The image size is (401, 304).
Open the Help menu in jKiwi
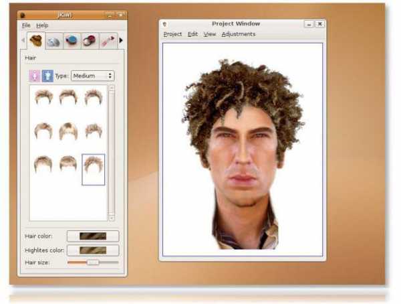[42, 25]
